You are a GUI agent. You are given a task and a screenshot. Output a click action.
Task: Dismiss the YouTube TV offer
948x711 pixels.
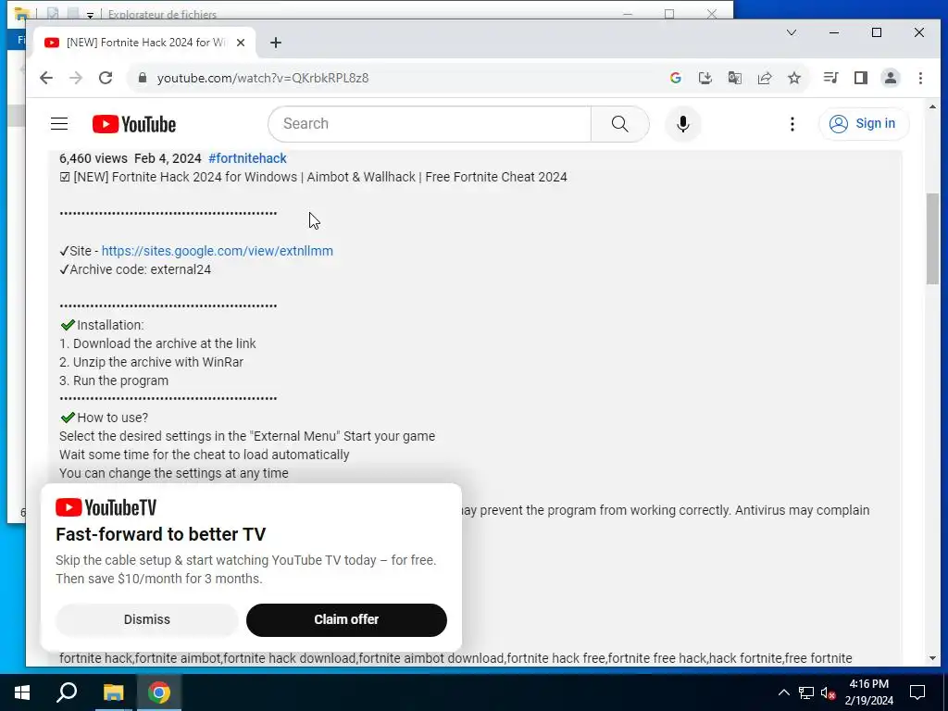click(147, 619)
